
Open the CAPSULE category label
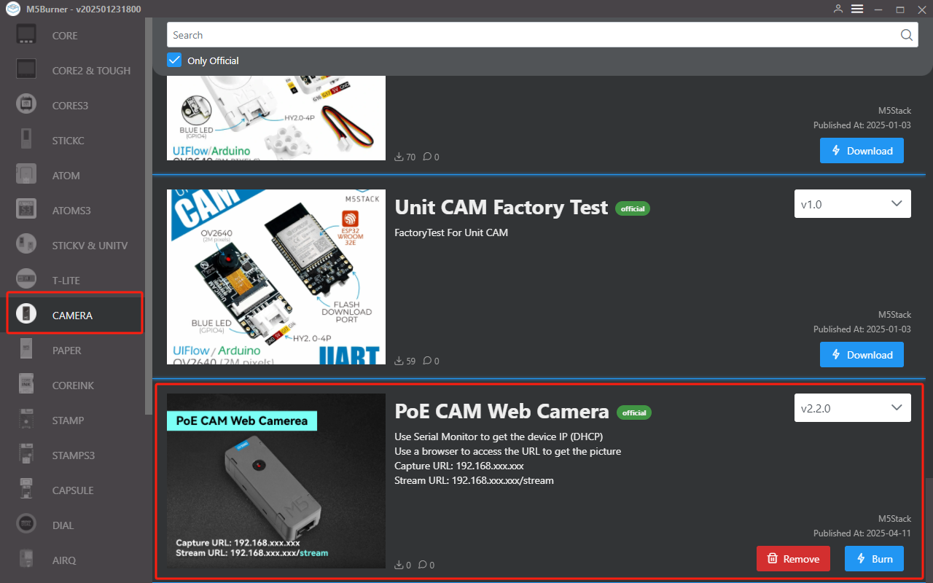click(x=73, y=490)
